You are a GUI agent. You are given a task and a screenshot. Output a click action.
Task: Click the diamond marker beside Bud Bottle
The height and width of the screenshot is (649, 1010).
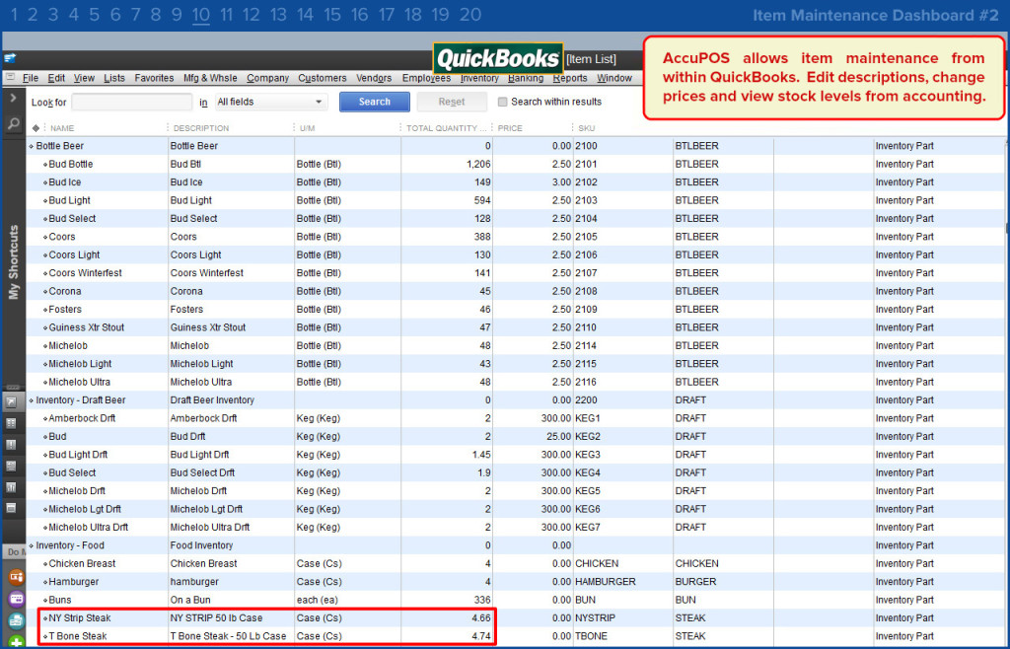pyautogui.click(x=45, y=165)
